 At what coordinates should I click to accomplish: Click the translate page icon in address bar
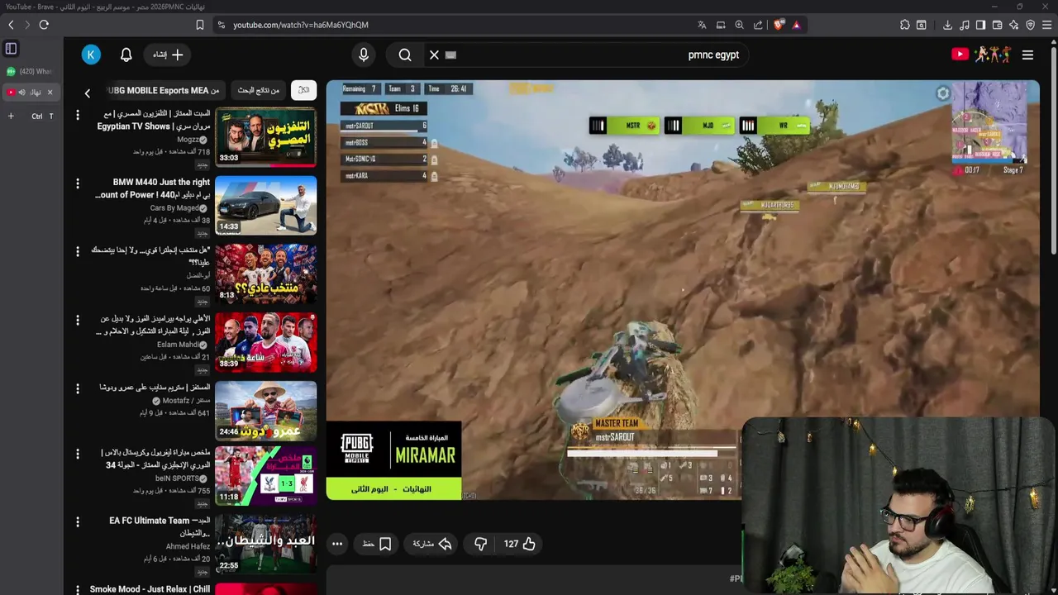702,25
